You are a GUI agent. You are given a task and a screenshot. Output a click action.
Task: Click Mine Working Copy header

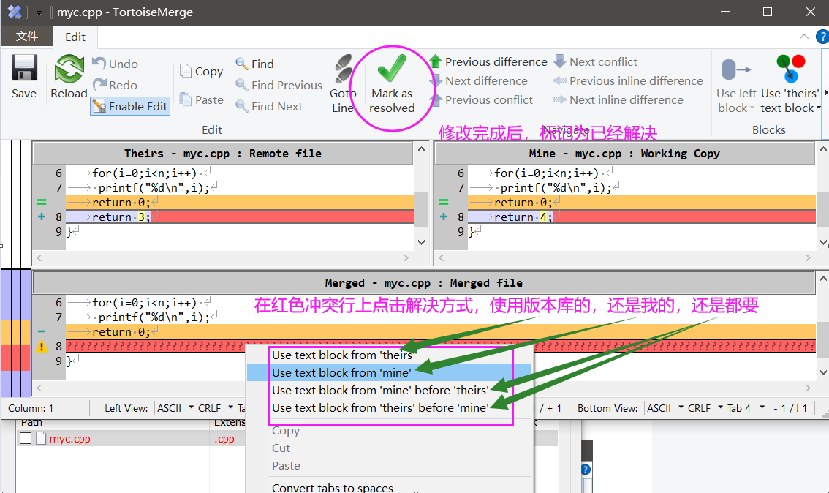[x=624, y=154]
